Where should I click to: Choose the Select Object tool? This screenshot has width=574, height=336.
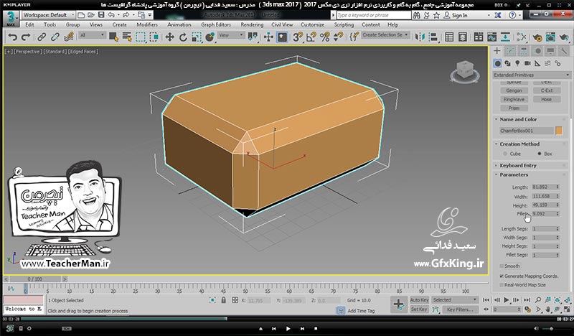coord(113,37)
